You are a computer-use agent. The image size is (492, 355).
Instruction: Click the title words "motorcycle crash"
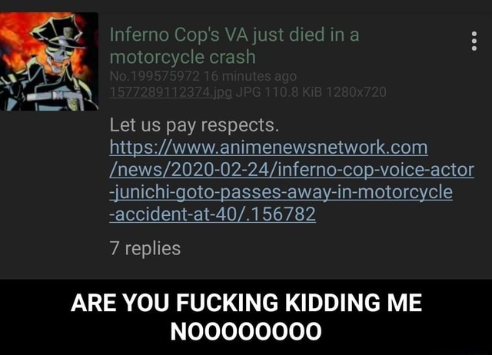tap(183, 57)
